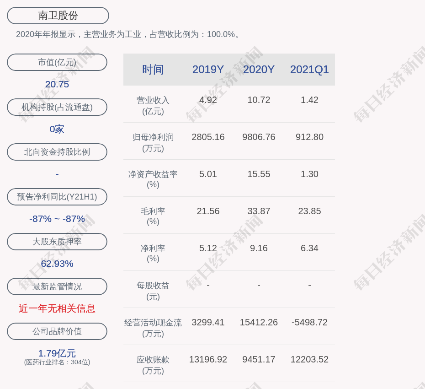Click the 应收账款 2019Y value 13196.92
This screenshot has height=389, width=425.
click(x=208, y=359)
